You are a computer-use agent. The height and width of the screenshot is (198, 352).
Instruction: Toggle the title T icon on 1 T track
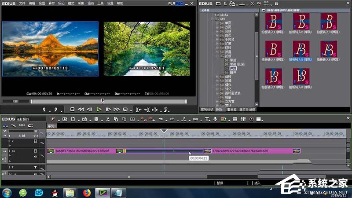(x=35, y=168)
